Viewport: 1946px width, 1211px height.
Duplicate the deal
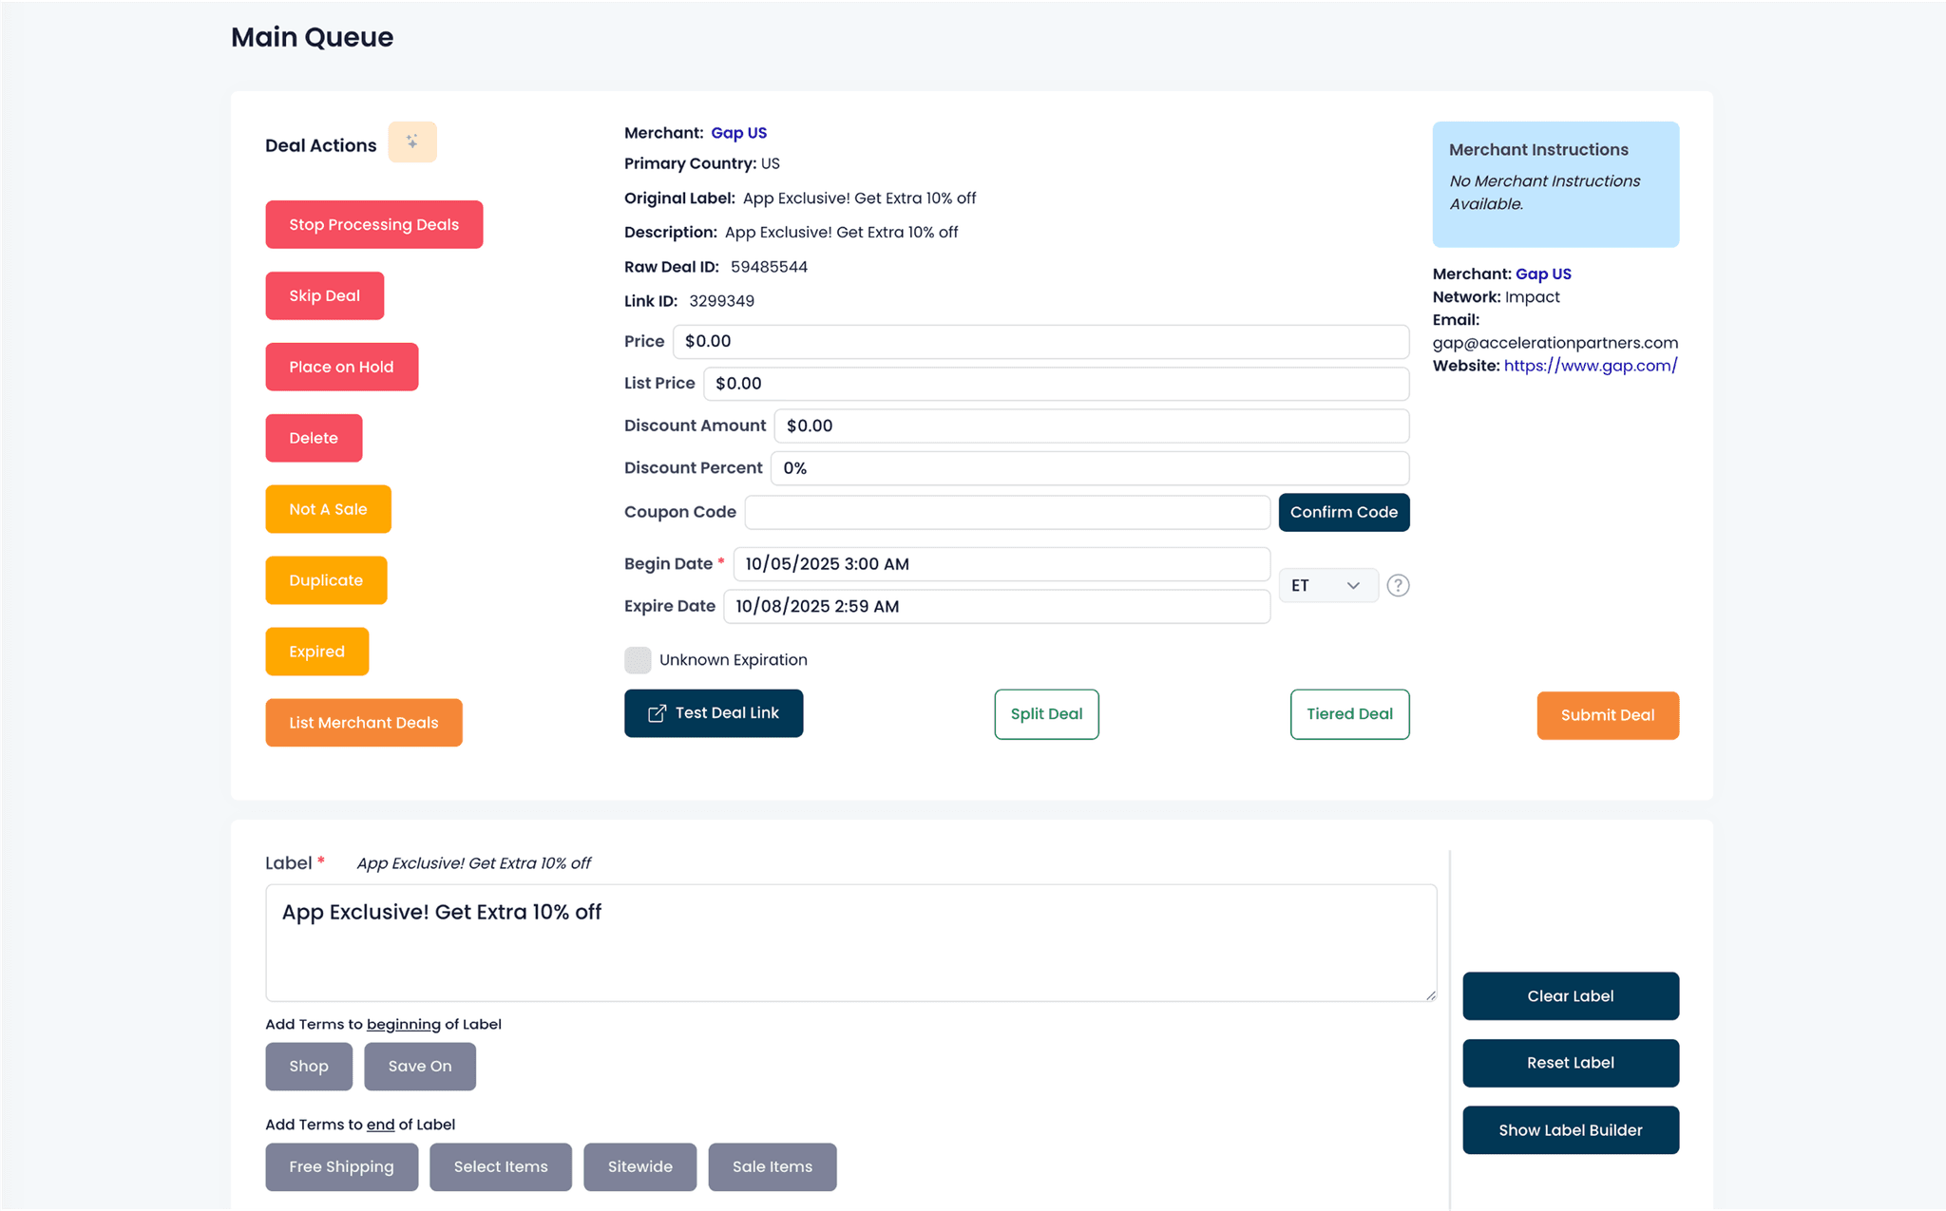pyautogui.click(x=326, y=581)
